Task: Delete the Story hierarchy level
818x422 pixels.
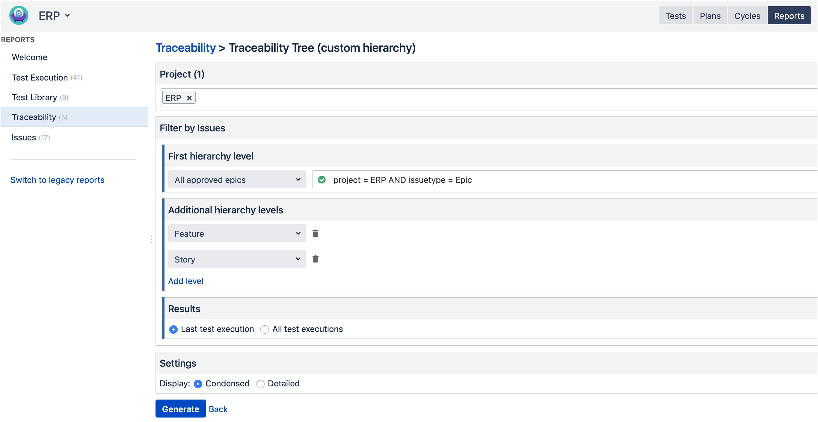Action: pyautogui.click(x=315, y=259)
